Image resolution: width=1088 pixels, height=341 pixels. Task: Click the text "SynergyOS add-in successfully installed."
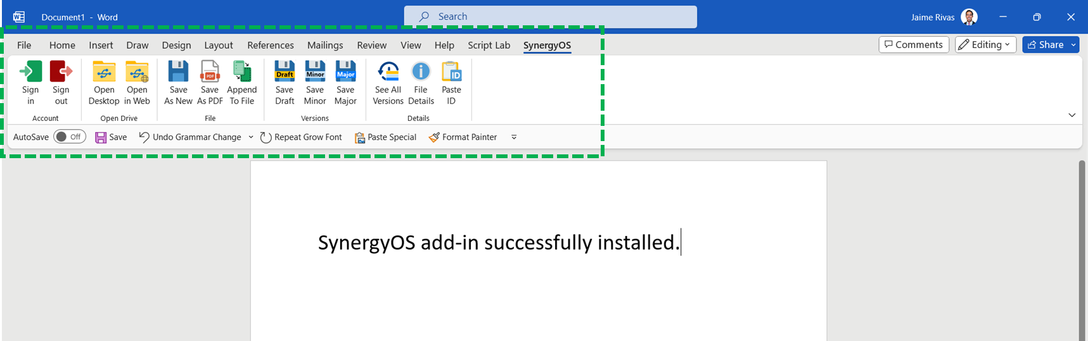(x=499, y=242)
